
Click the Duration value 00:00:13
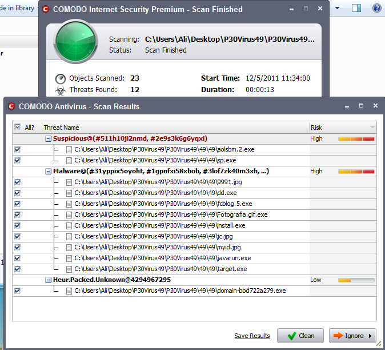click(x=260, y=89)
